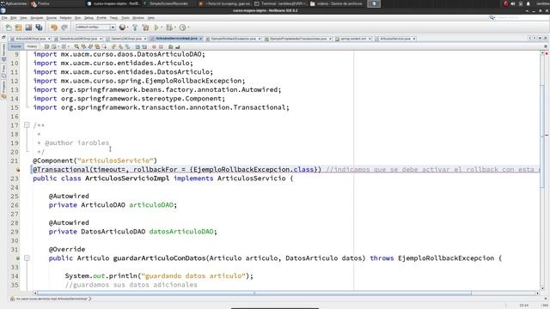The height and width of the screenshot is (309, 550).
Task: Close the spring-context.xml tab
Action: 370,39
